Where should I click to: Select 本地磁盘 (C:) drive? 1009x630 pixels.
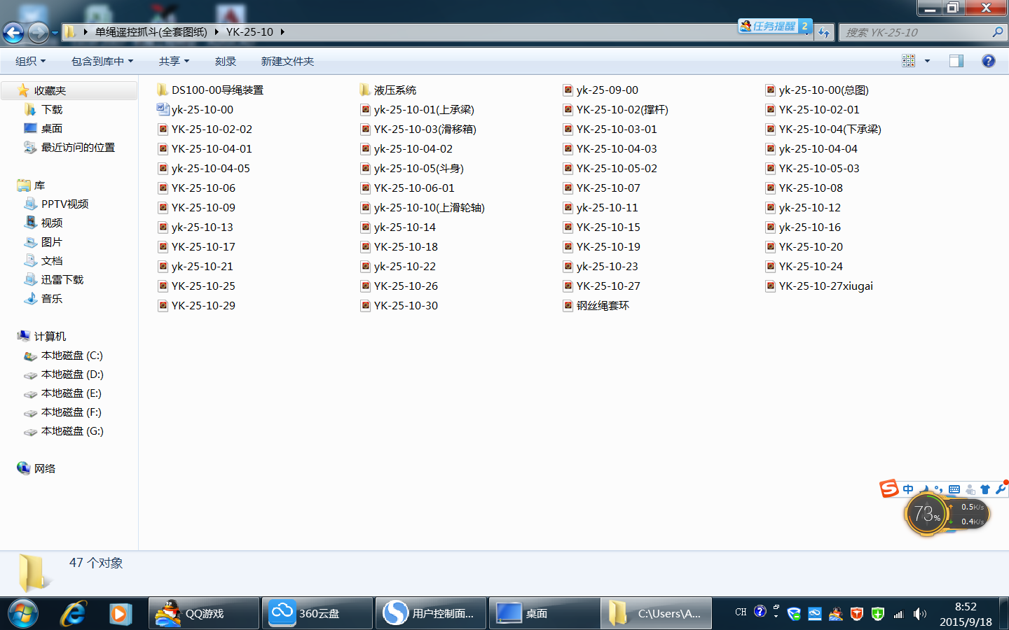pyautogui.click(x=72, y=355)
